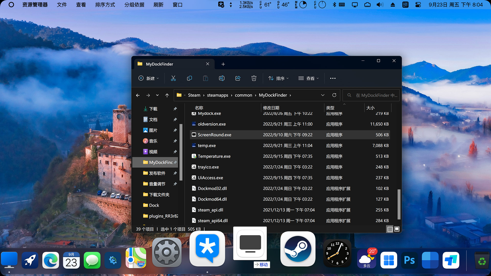
Task: Select steam_api64.dll file row
Action: pos(290,221)
